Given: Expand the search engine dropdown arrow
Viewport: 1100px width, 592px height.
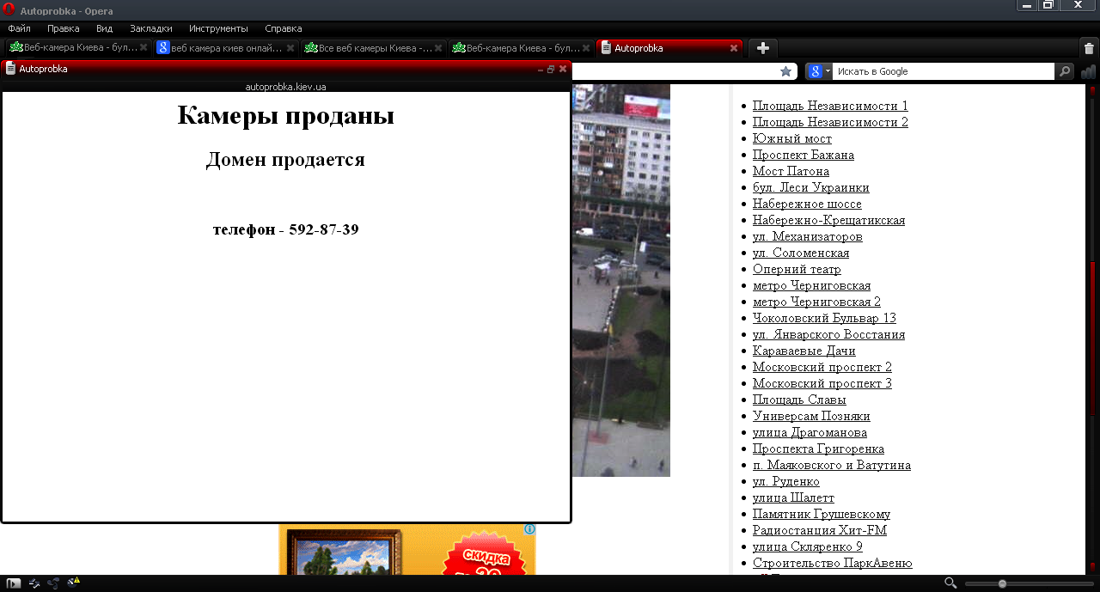Looking at the screenshot, I should [x=828, y=71].
